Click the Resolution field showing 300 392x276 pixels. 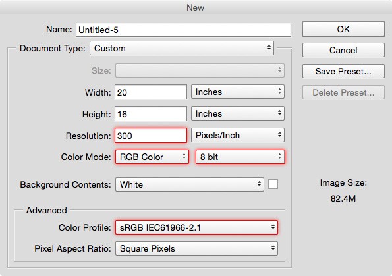[151, 136]
